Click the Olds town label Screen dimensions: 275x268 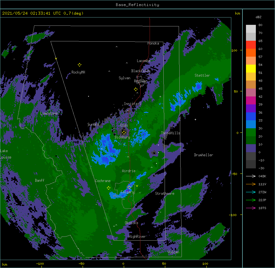coord(124,125)
